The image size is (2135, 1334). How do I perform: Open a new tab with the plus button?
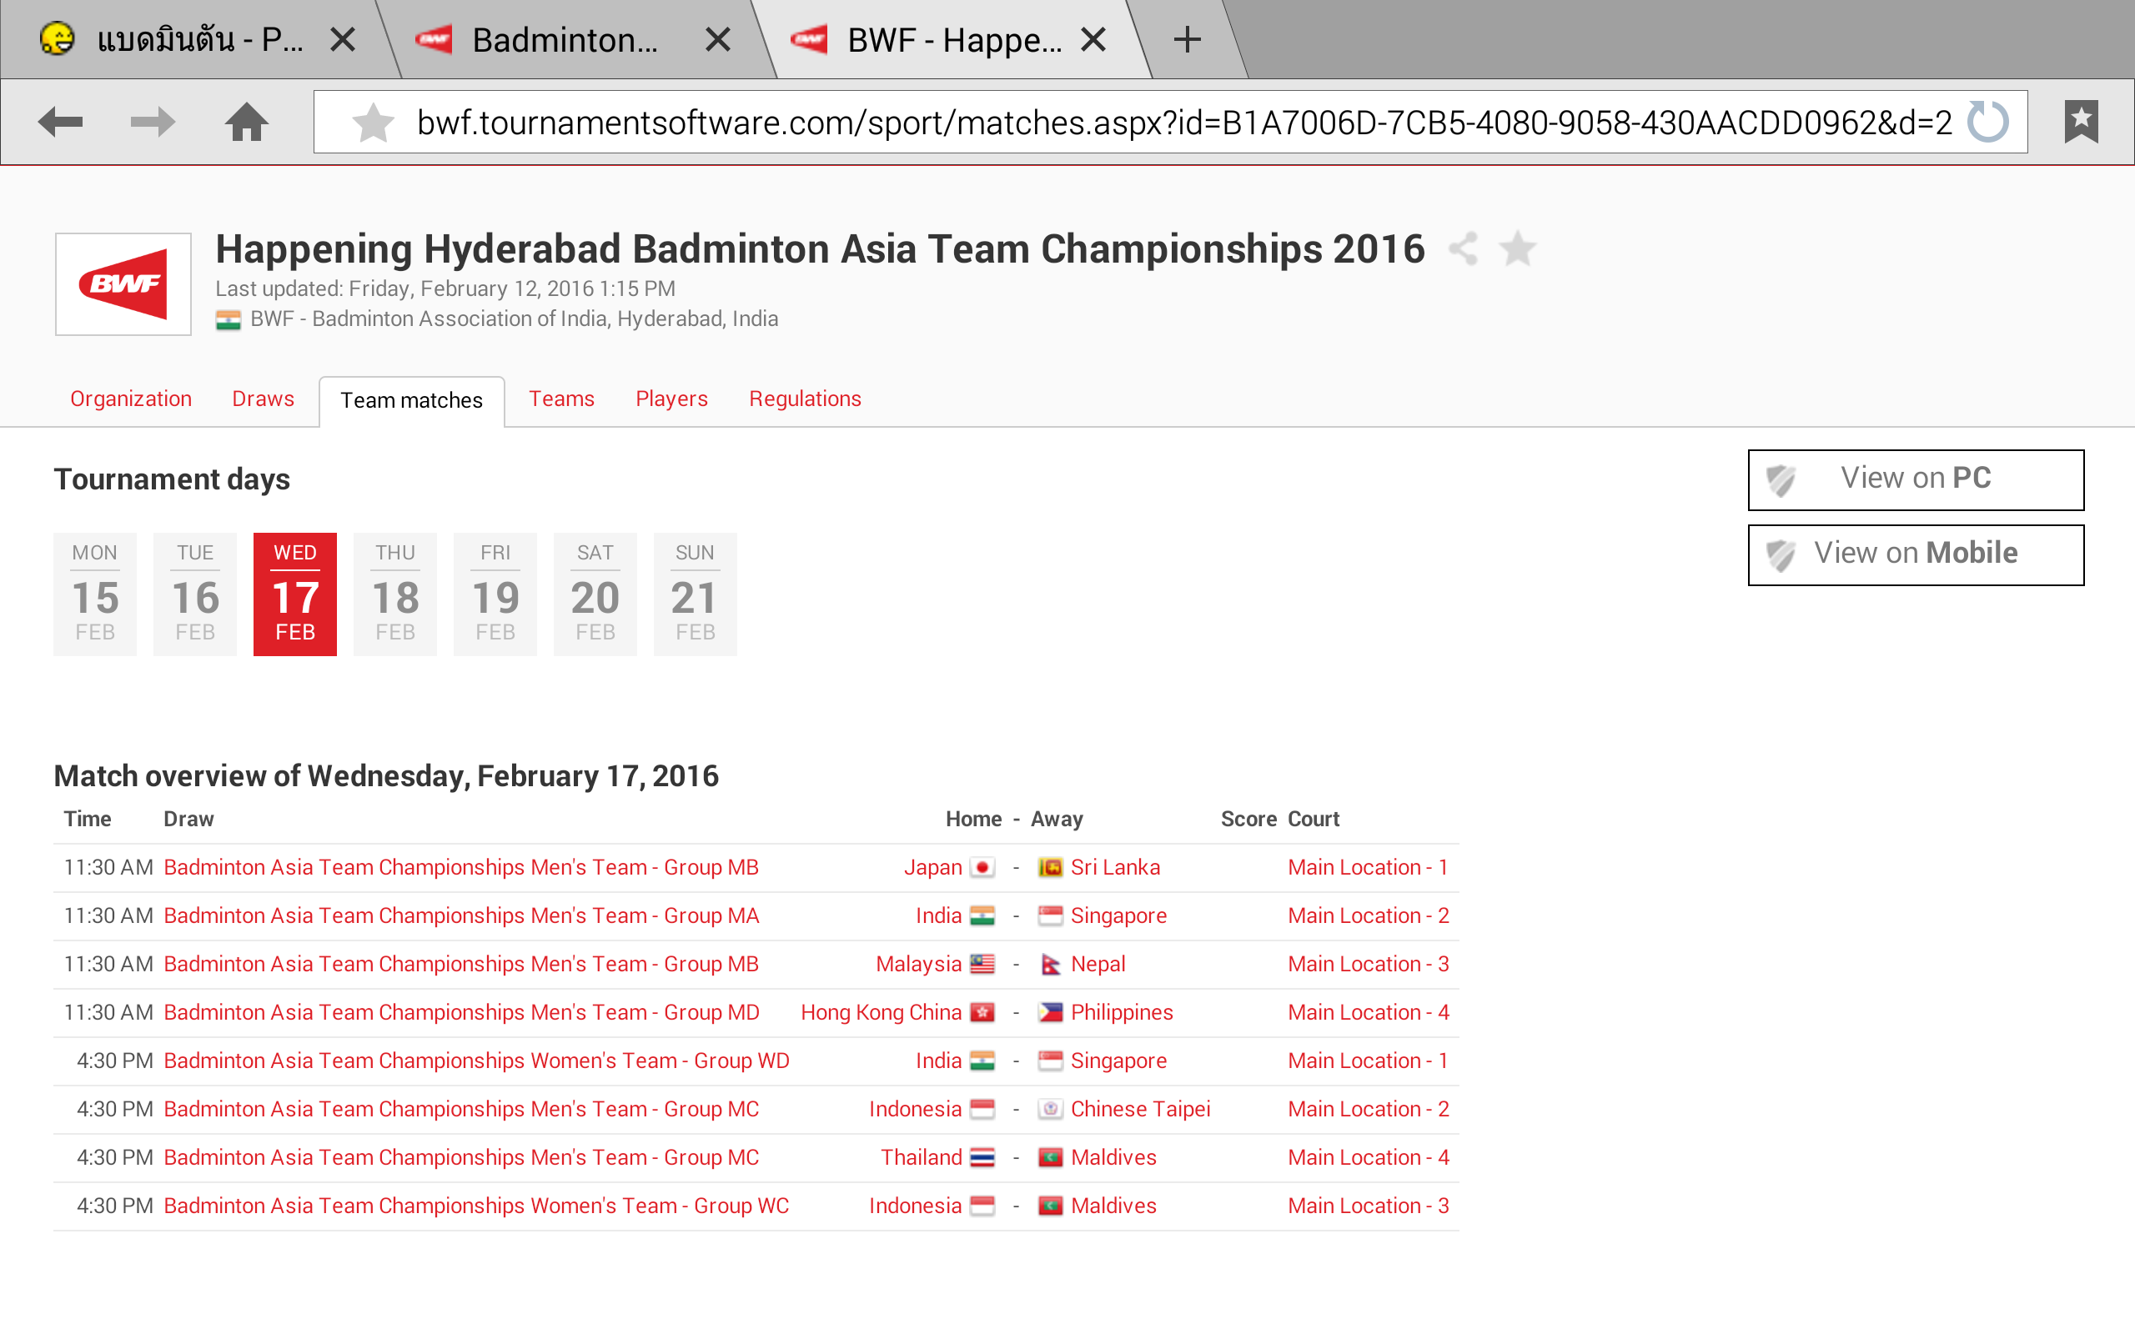coord(1188,40)
